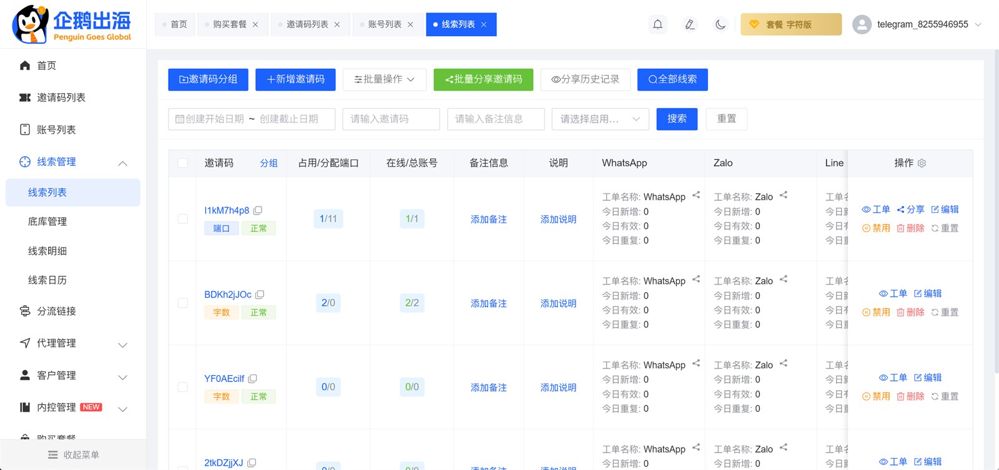Screen dimensions: 999x470
Task: View 工单 for BDKh2jJOc row
Action: pos(893,293)
